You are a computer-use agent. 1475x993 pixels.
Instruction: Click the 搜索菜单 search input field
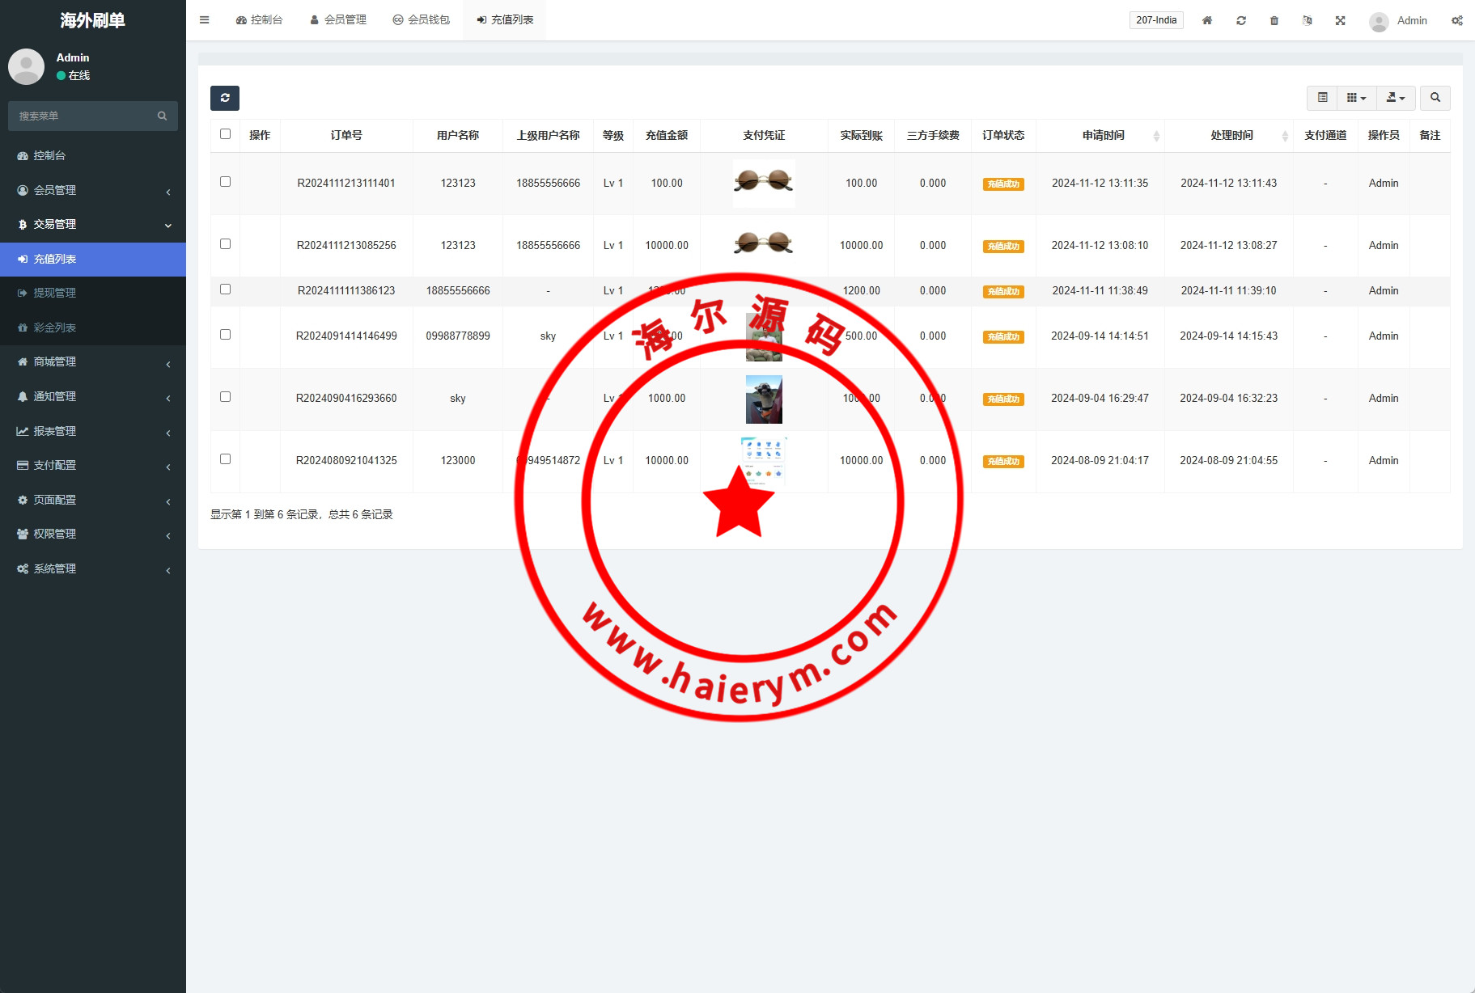pyautogui.click(x=85, y=116)
